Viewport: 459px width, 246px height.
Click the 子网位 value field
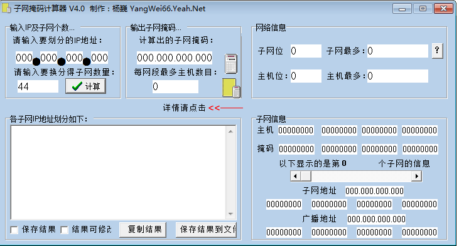pos(306,51)
